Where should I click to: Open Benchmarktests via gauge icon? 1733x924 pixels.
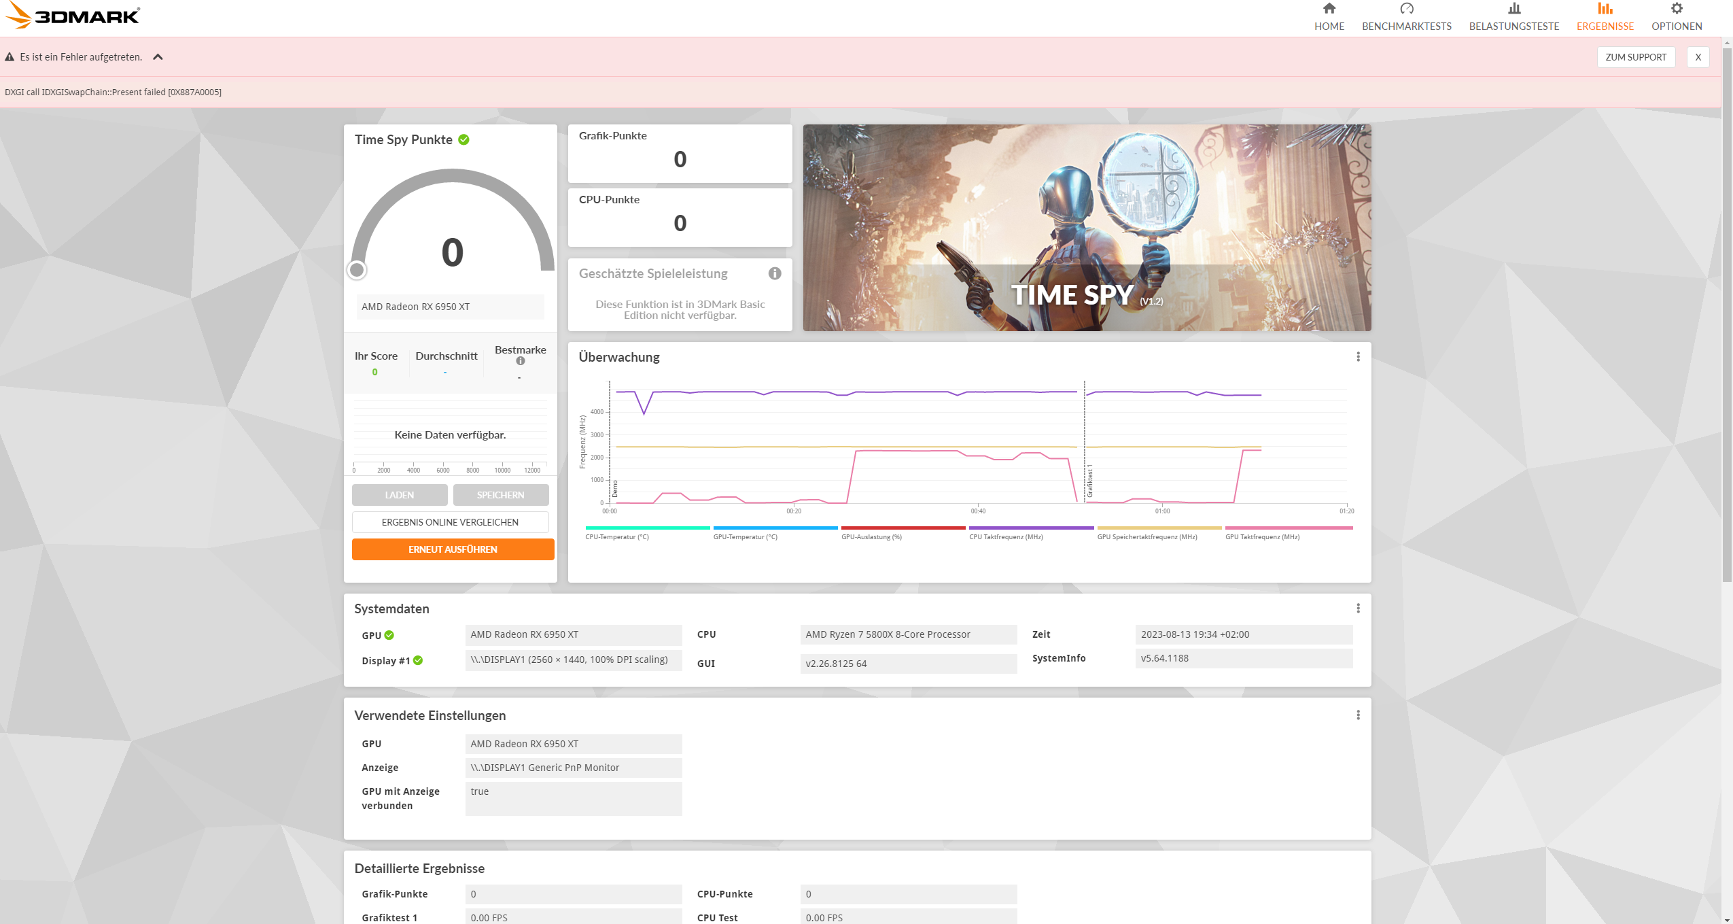[1406, 9]
